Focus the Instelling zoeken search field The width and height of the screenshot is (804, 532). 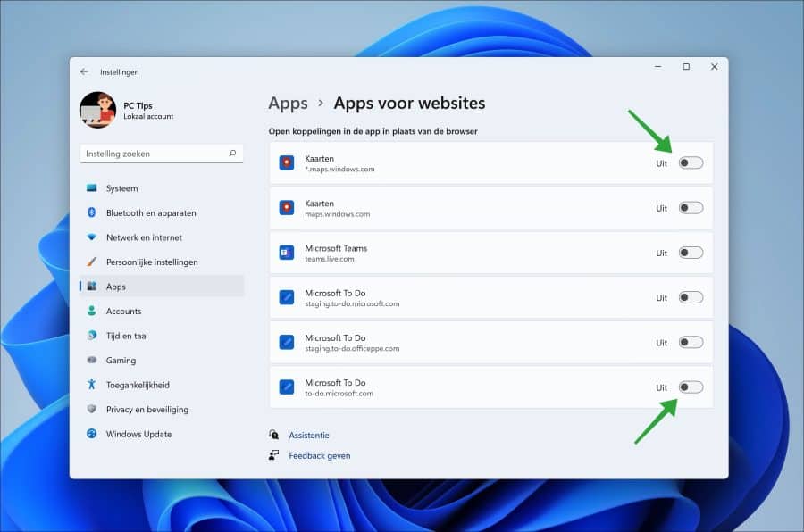click(162, 154)
